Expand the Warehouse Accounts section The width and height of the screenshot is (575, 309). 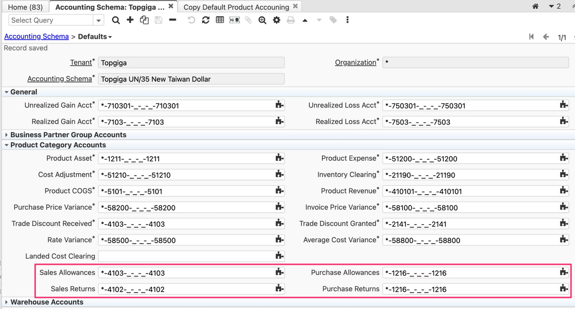pyautogui.click(x=7, y=302)
